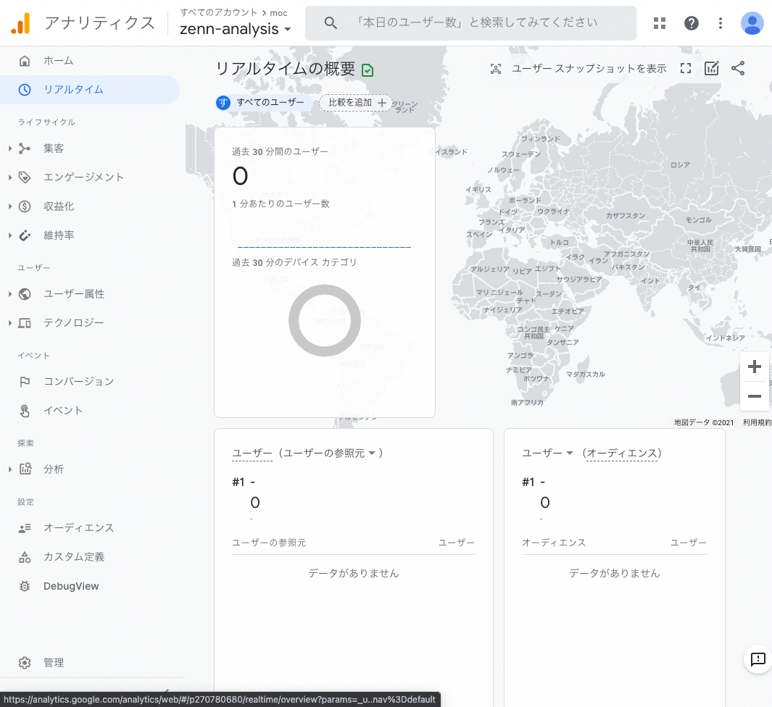Image resolution: width=772 pixels, height=707 pixels.
Task: Click the users-per-minute chart line
Action: click(x=325, y=246)
